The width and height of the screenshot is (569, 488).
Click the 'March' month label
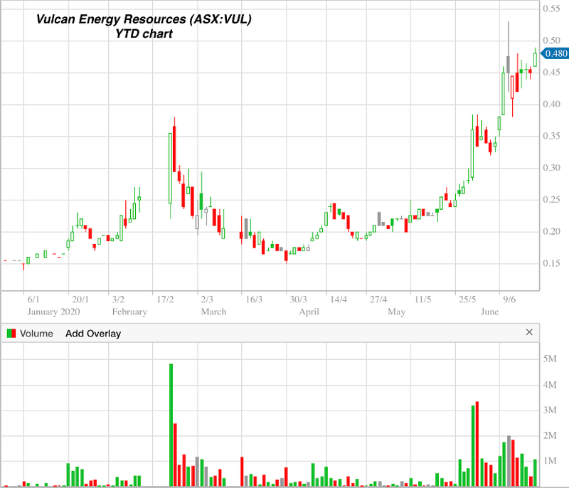click(x=214, y=312)
